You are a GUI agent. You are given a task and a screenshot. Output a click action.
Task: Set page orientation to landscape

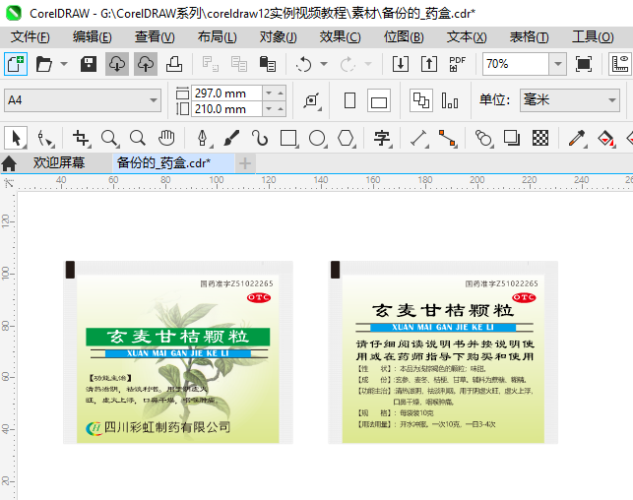379,100
